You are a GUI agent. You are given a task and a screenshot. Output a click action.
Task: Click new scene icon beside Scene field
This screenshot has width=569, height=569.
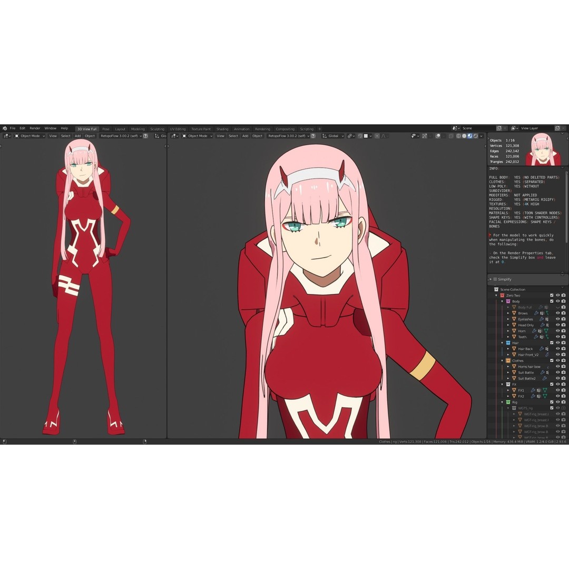point(499,128)
